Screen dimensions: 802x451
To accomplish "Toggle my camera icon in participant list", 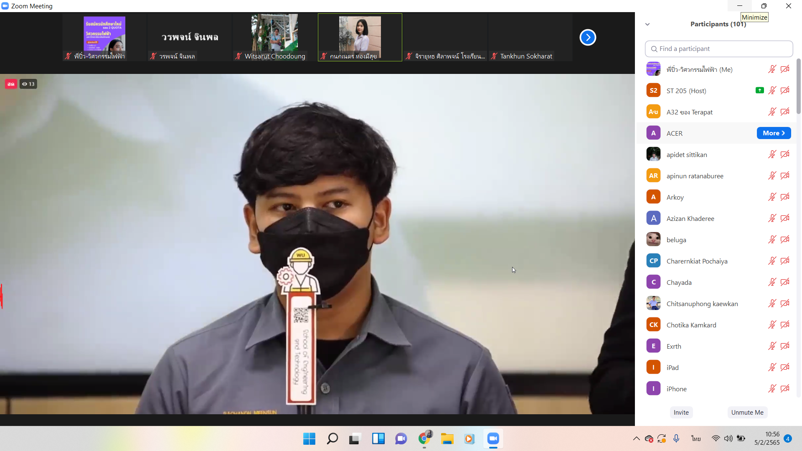I will 785,69.
